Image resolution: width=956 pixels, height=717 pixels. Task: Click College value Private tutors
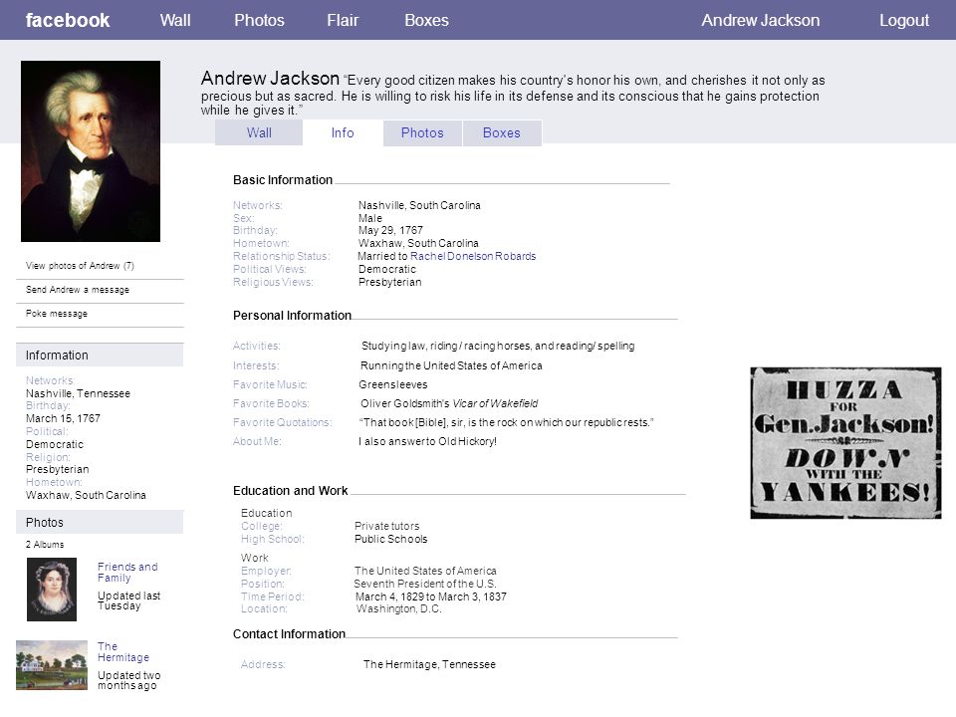[x=387, y=526]
